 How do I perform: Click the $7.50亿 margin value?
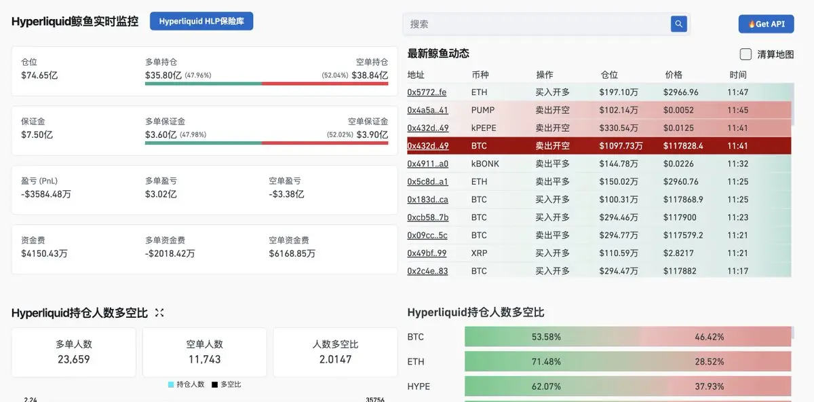click(37, 135)
